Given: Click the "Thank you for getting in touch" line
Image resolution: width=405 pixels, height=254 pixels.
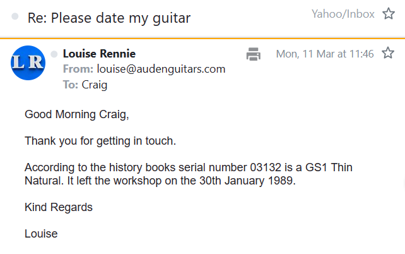Looking at the screenshot, I should pos(100,141).
